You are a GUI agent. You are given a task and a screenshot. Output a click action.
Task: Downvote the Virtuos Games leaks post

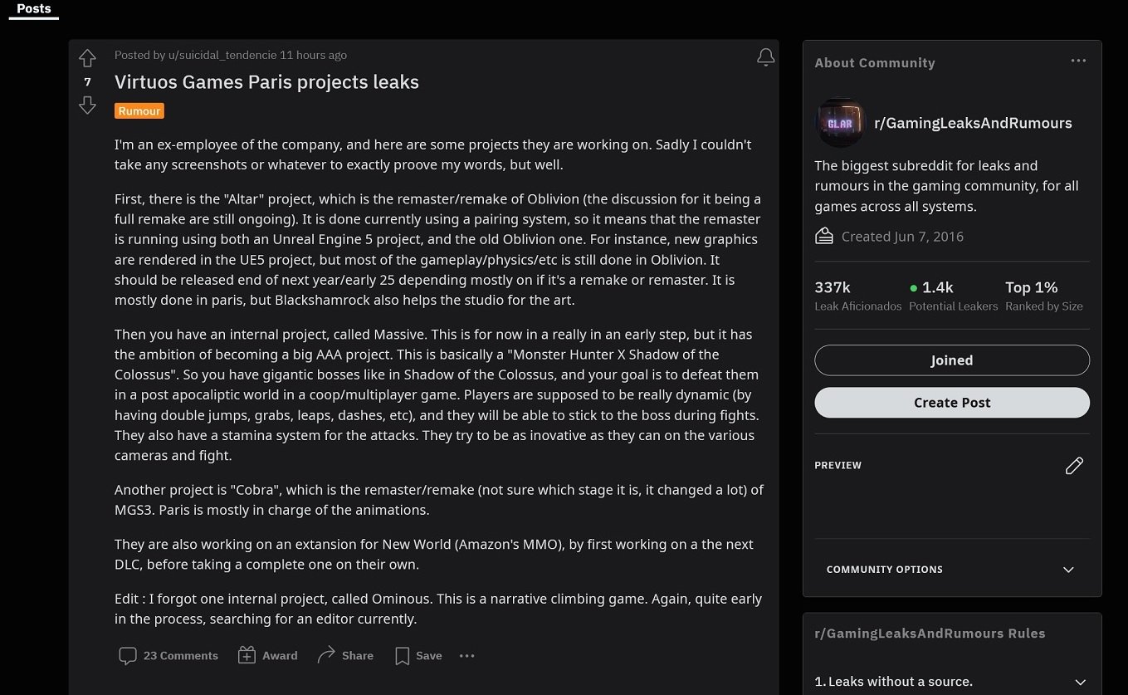click(x=87, y=105)
